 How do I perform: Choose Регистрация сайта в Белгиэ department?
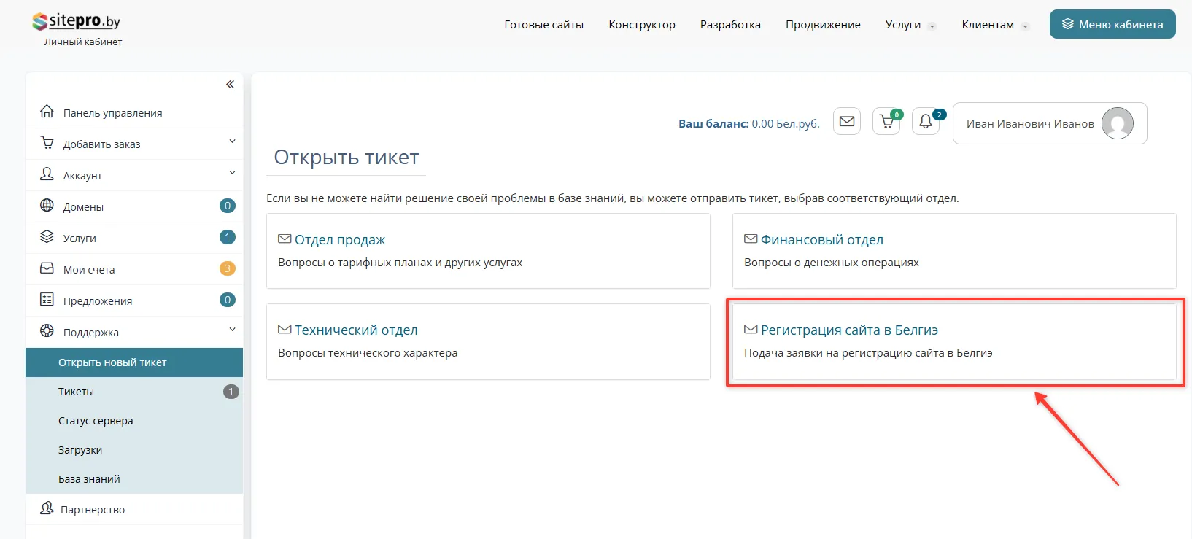click(848, 330)
